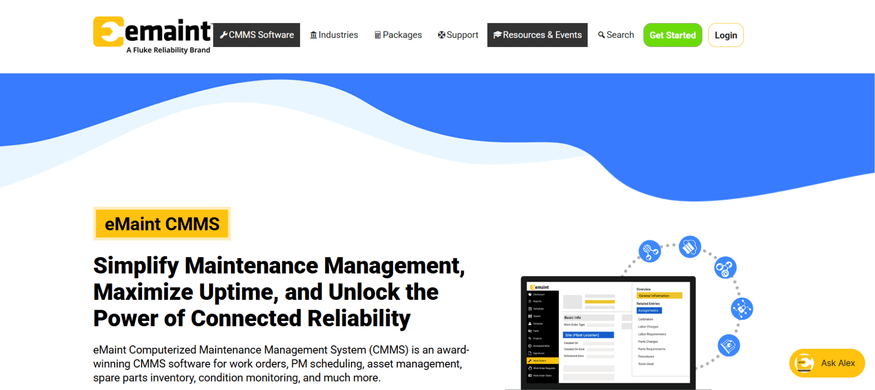Click the Login button

click(x=726, y=35)
